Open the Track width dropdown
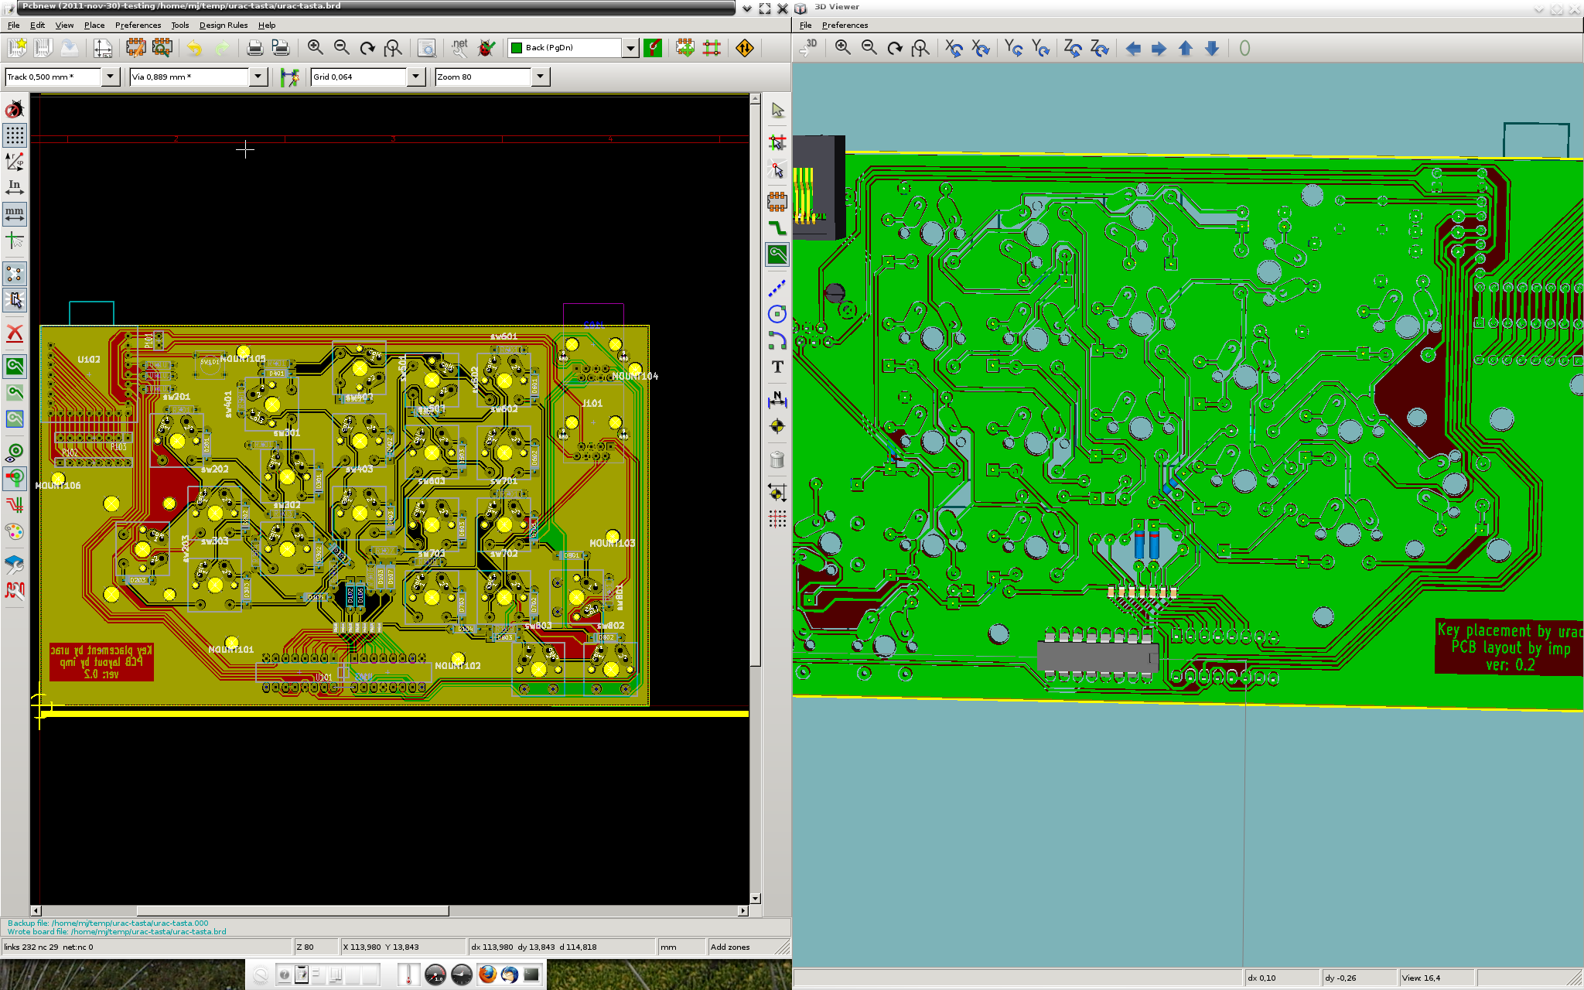1584x990 pixels. point(110,77)
